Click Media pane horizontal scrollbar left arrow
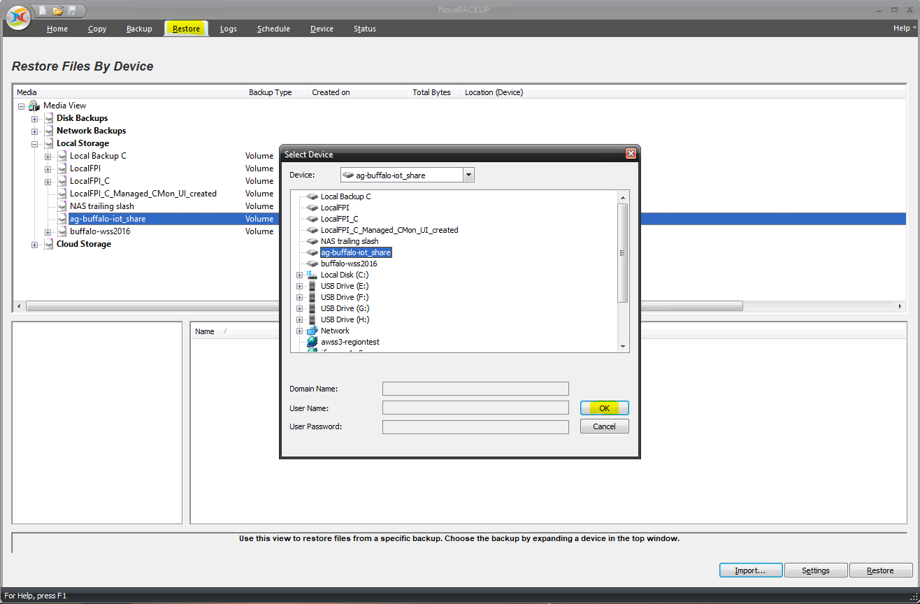 tap(20, 306)
